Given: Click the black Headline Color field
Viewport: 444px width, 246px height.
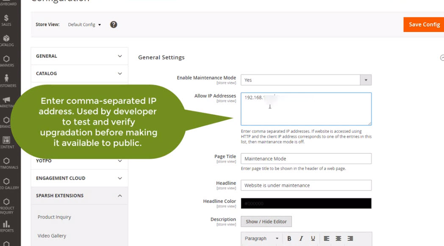Looking at the screenshot, I should [x=306, y=203].
